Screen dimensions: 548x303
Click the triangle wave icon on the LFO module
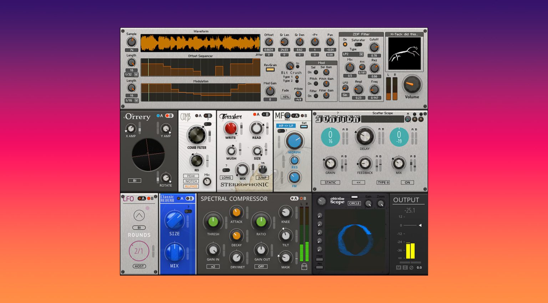click(x=138, y=216)
